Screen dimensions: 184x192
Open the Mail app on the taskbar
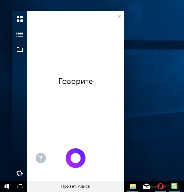tap(147, 186)
